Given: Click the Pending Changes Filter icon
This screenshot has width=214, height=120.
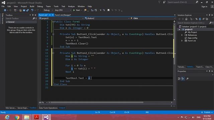Looking at the screenshot, I should pyautogui.click(x=191, y=19).
